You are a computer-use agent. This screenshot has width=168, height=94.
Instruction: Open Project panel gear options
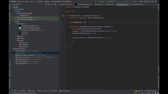pos(55,4)
